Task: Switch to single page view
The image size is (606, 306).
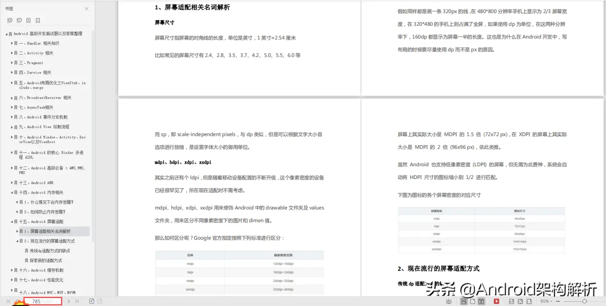Action: tap(473, 301)
